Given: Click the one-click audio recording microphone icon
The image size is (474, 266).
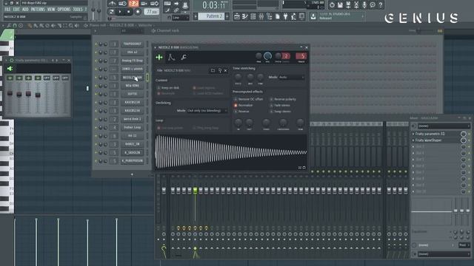Looking at the screenshot, I should click(x=364, y=4).
